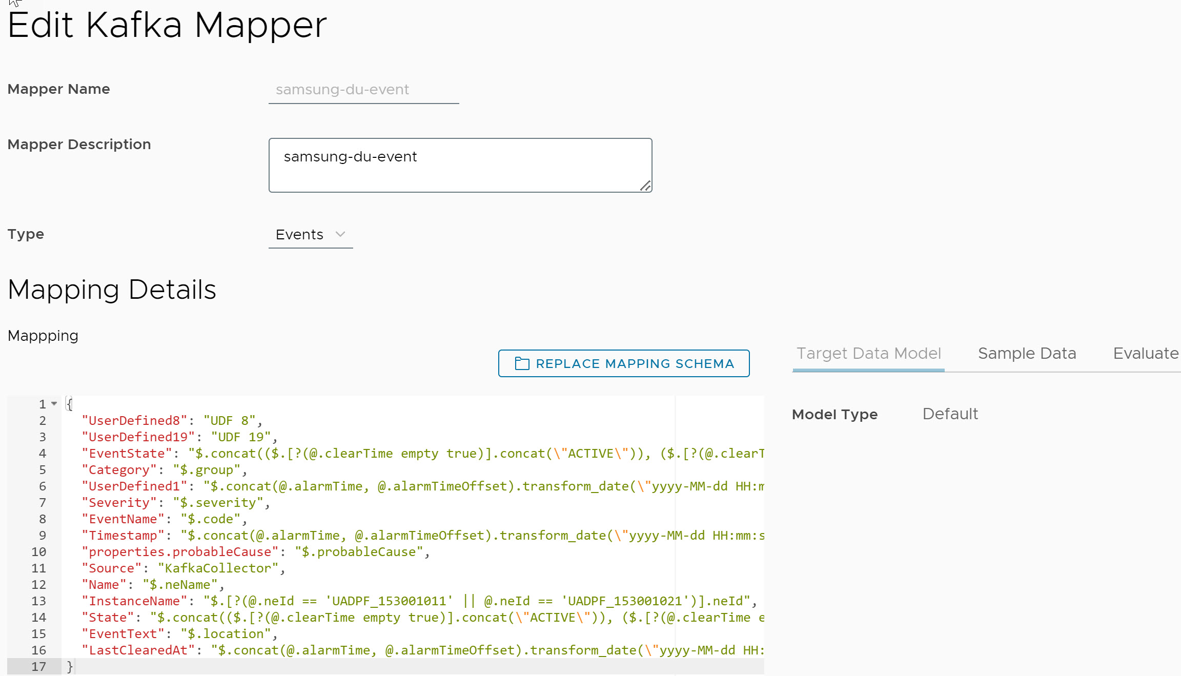Click the "$.code" value on line 8
This screenshot has height=676, width=1181.
tap(211, 519)
